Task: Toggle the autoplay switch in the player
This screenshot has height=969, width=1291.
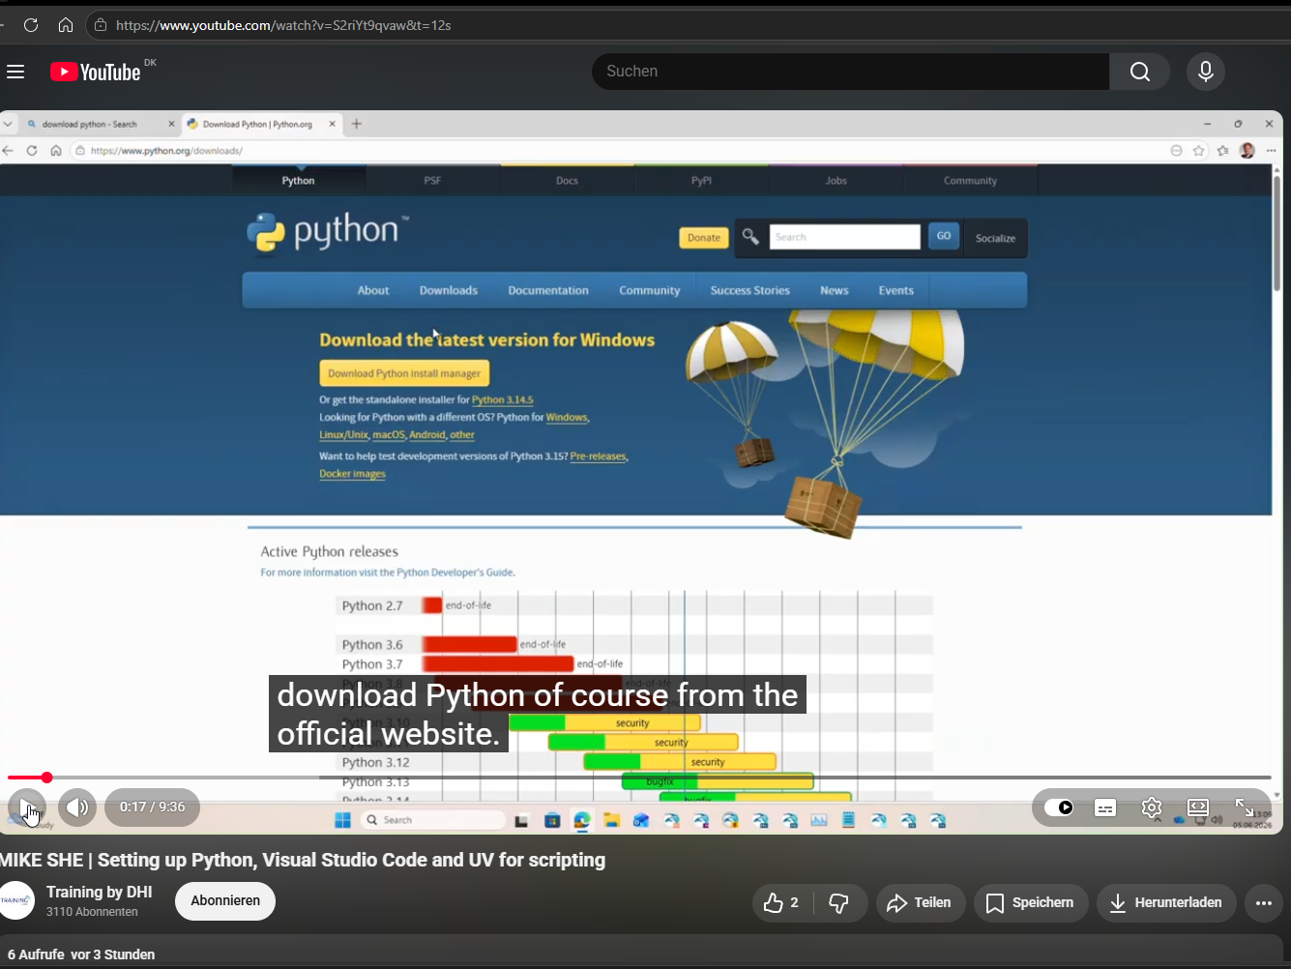Action: (1059, 807)
